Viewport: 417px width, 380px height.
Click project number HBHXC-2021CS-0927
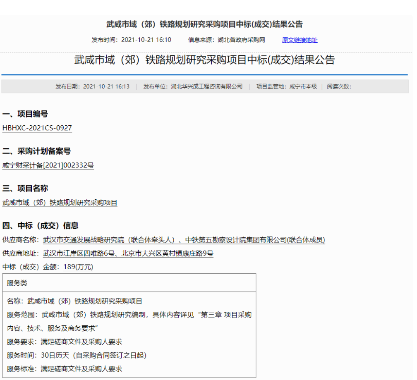tap(37, 128)
